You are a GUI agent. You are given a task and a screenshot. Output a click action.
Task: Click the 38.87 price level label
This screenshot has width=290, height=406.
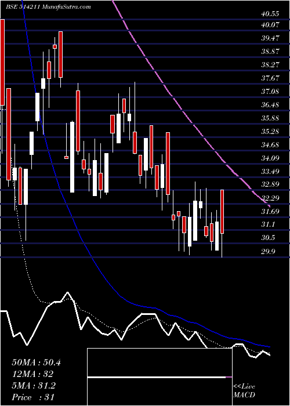[x=270, y=51]
